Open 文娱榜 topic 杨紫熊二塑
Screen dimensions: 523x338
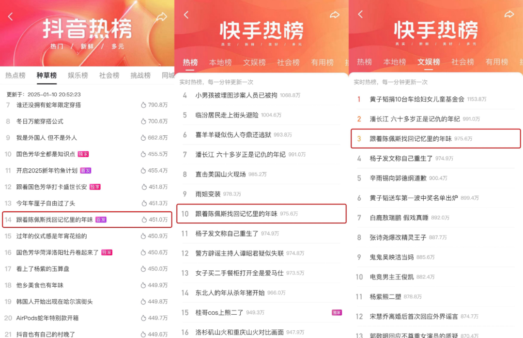tap(385, 296)
